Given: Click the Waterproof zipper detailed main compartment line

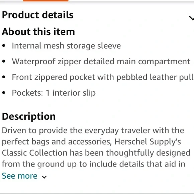Looking at the screenshot, I should point(101,62).
